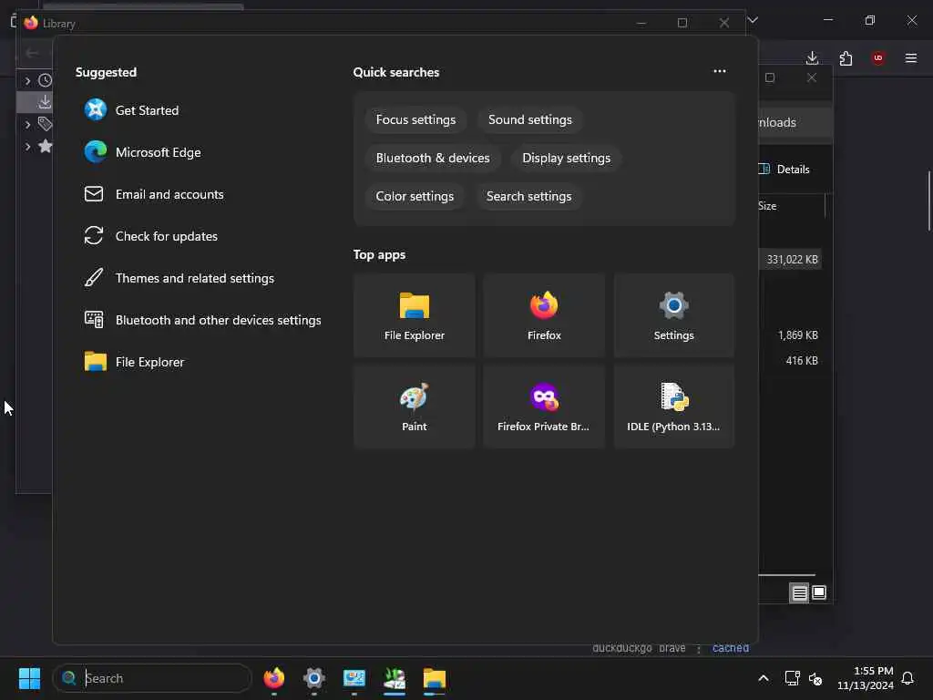
Task: Click the uBlock Origin toolbar icon
Action: pos(878,57)
